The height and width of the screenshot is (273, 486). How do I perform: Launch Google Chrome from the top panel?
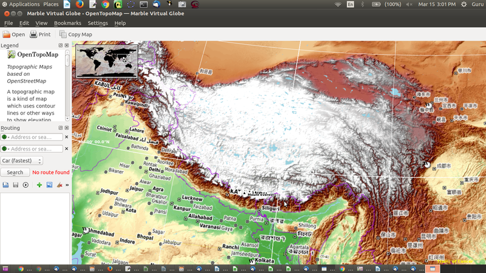coord(105,4)
